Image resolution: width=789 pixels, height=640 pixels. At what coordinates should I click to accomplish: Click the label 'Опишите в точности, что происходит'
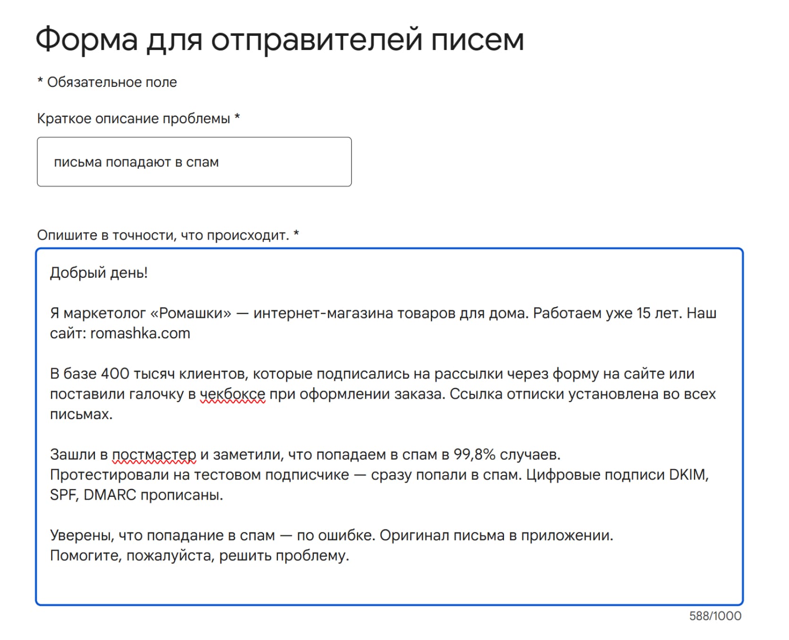tap(163, 235)
